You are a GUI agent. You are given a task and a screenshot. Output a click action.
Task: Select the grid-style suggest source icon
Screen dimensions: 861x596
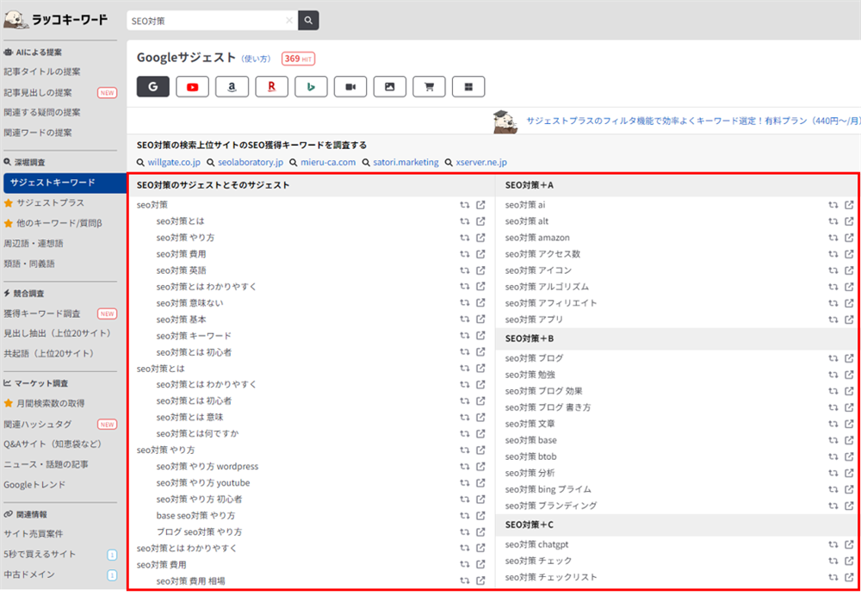click(468, 87)
